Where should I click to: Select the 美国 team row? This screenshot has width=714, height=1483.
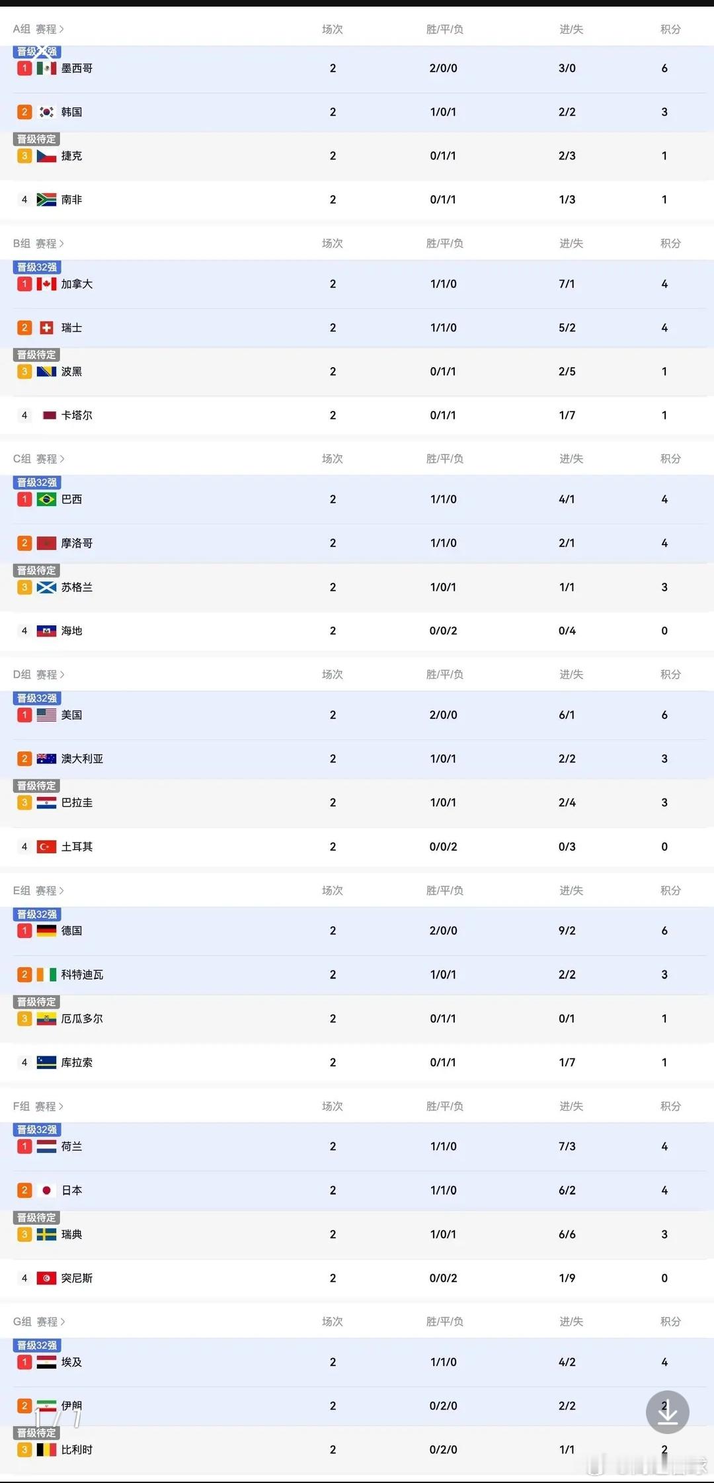coord(357,715)
